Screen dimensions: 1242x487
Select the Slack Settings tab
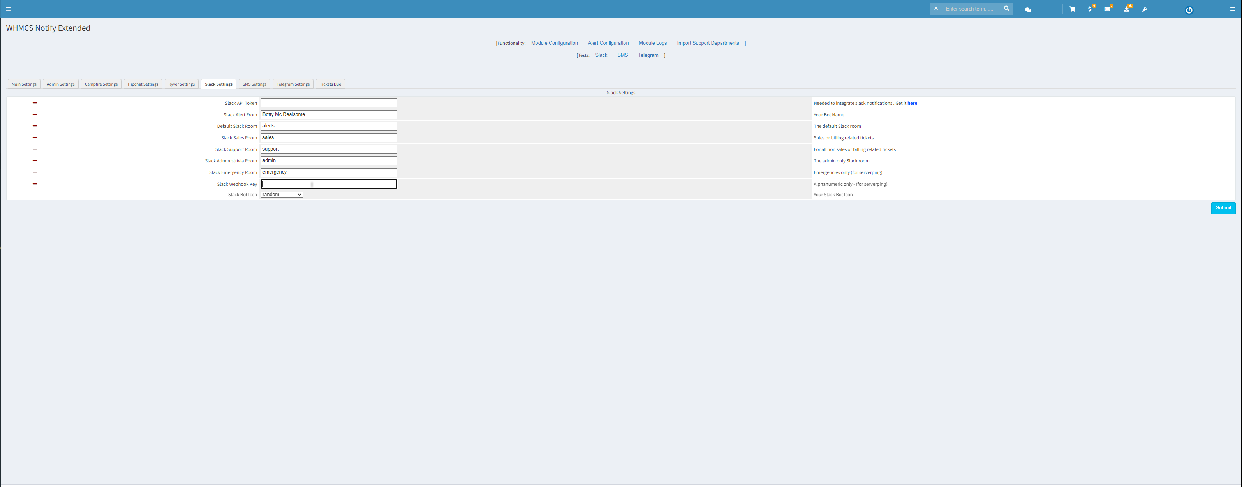click(218, 84)
